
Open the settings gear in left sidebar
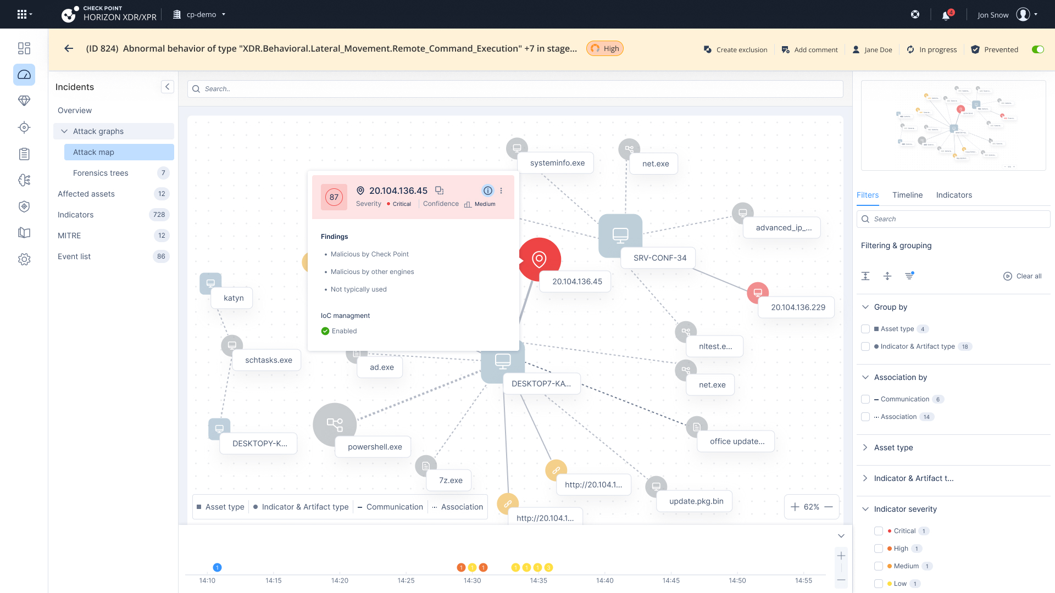click(x=24, y=259)
